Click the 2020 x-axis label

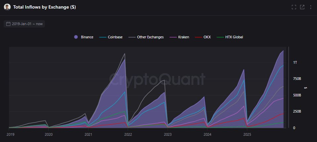tap(49, 134)
